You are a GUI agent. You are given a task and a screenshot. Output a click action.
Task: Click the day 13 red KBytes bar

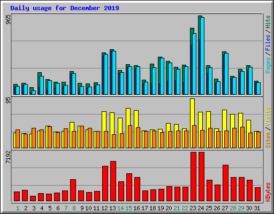113,181
